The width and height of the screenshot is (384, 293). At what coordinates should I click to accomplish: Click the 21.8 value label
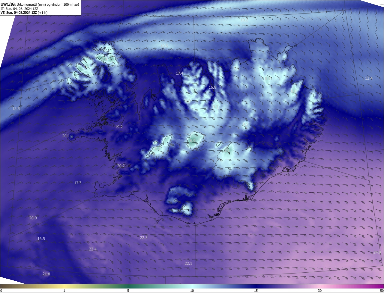46,274
